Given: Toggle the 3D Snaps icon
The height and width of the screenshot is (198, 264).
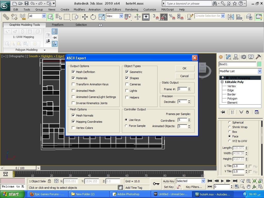Looking at the screenshot, I should pos(155,17).
